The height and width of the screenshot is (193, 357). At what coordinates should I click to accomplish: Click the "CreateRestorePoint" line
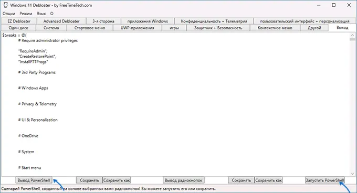(37, 56)
